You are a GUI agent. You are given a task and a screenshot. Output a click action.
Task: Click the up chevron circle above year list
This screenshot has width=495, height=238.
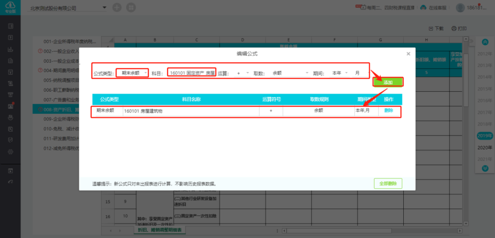click(485, 42)
